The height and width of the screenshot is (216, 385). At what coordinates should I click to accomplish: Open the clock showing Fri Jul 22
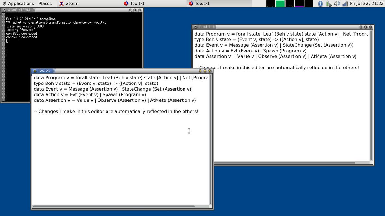click(x=367, y=4)
